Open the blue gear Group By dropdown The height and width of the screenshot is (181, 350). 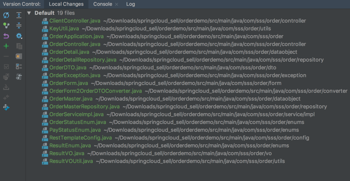(19, 36)
